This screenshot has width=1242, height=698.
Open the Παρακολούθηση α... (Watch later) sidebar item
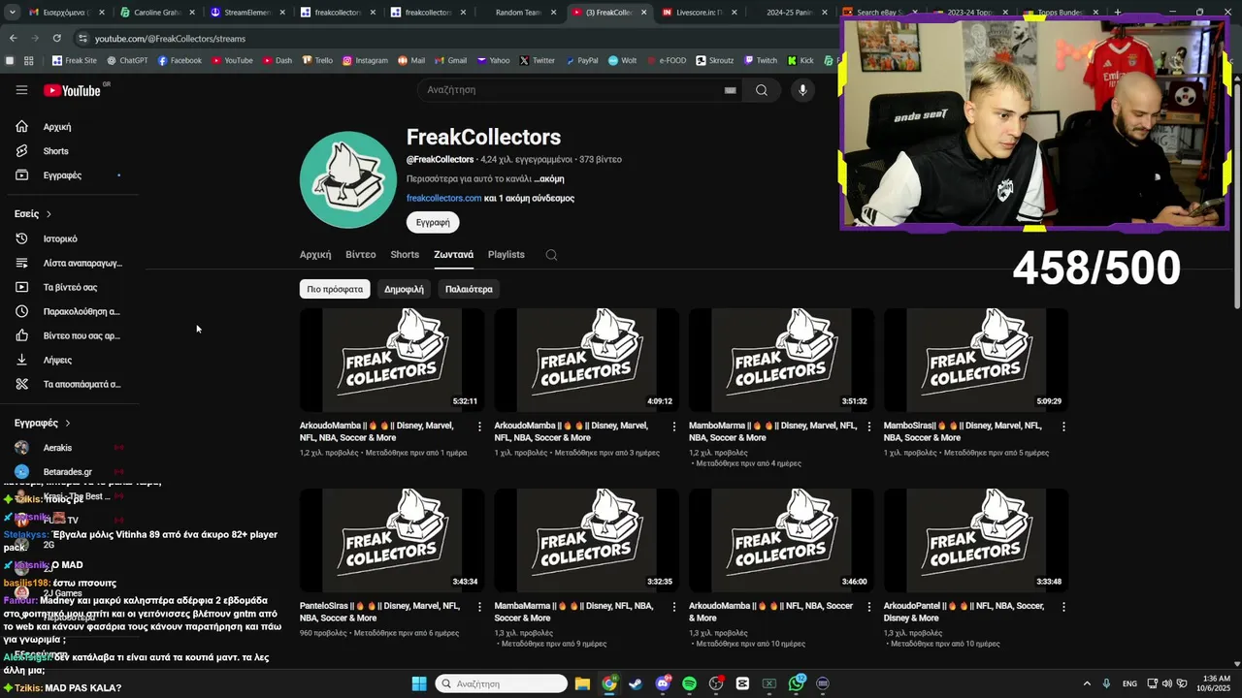point(69,311)
